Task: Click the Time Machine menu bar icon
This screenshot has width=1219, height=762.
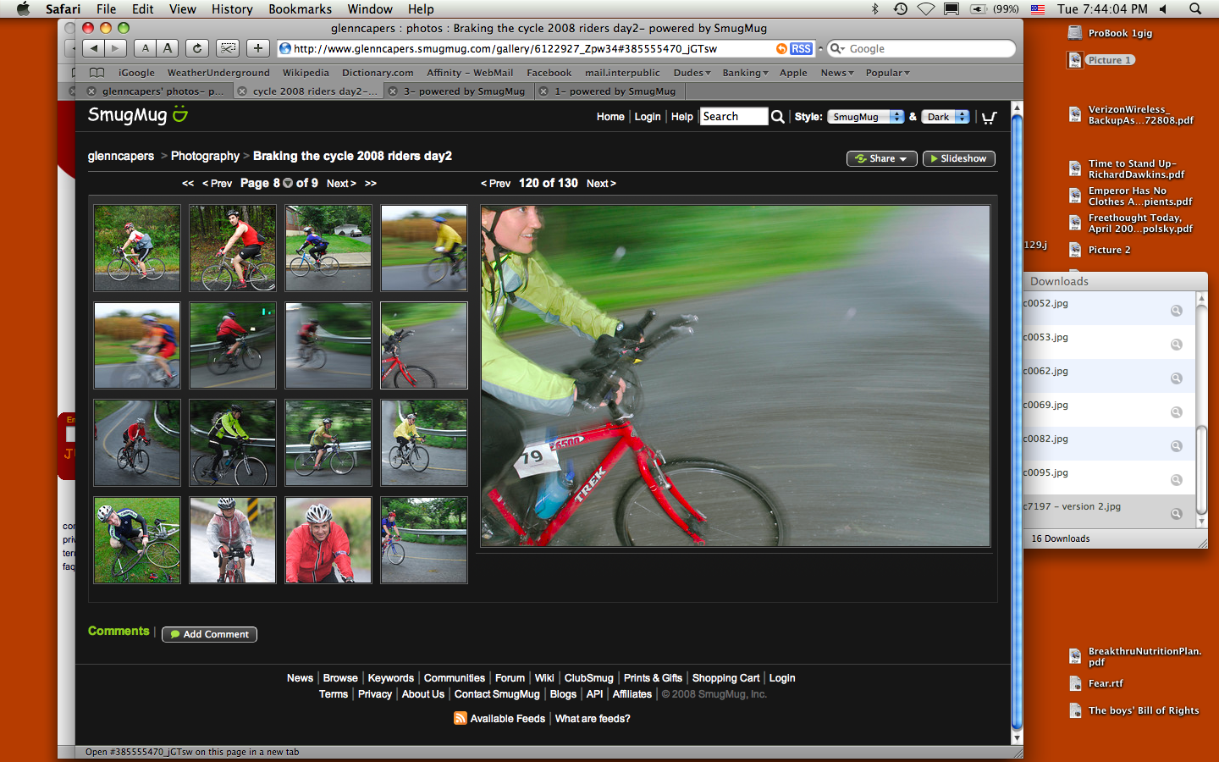Action: coord(901,8)
